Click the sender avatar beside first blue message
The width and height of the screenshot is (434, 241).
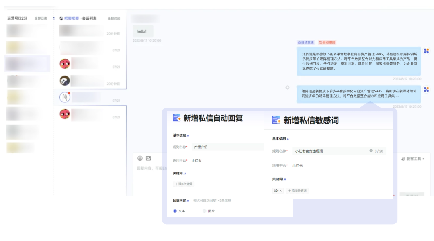tap(426, 51)
